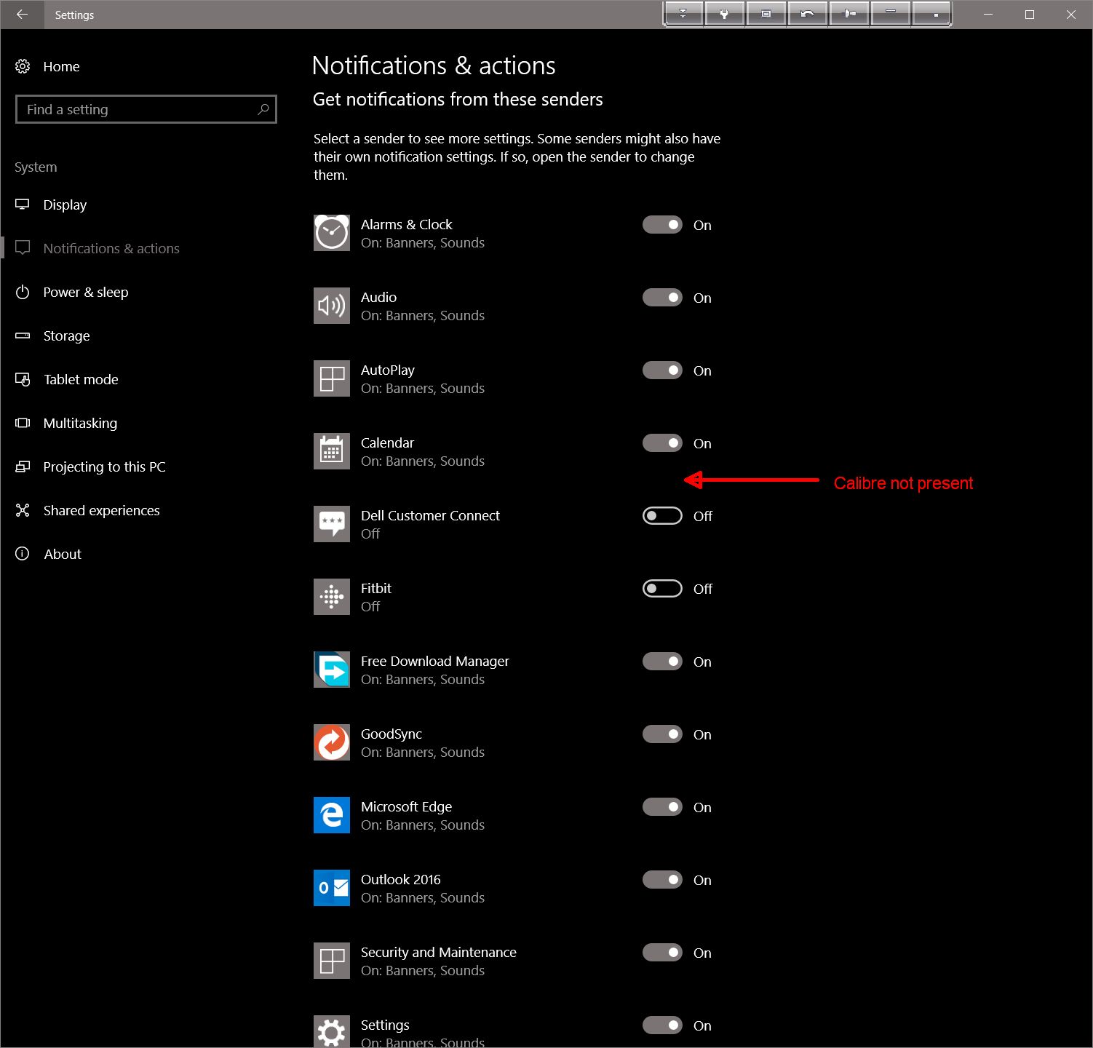The image size is (1093, 1048).
Task: Go back using the back arrow
Action: click(22, 15)
